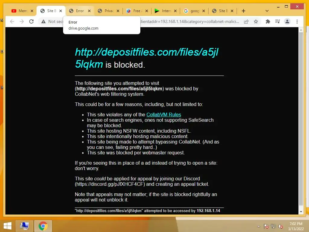Click IP address 192.168.1.14 in footer
This screenshot has width=309, height=232.
point(208,211)
